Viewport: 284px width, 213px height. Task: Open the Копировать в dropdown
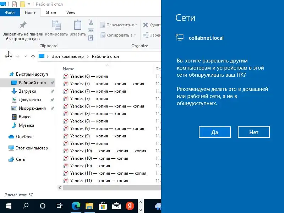click(118, 35)
